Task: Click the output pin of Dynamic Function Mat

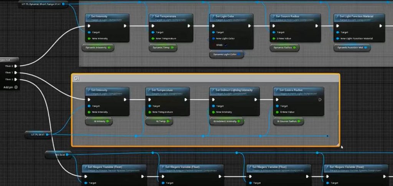Action: pyautogui.click(x=366, y=48)
